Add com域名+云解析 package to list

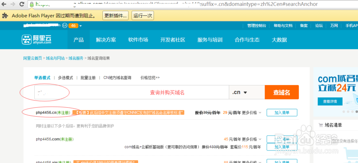tap(282, 147)
